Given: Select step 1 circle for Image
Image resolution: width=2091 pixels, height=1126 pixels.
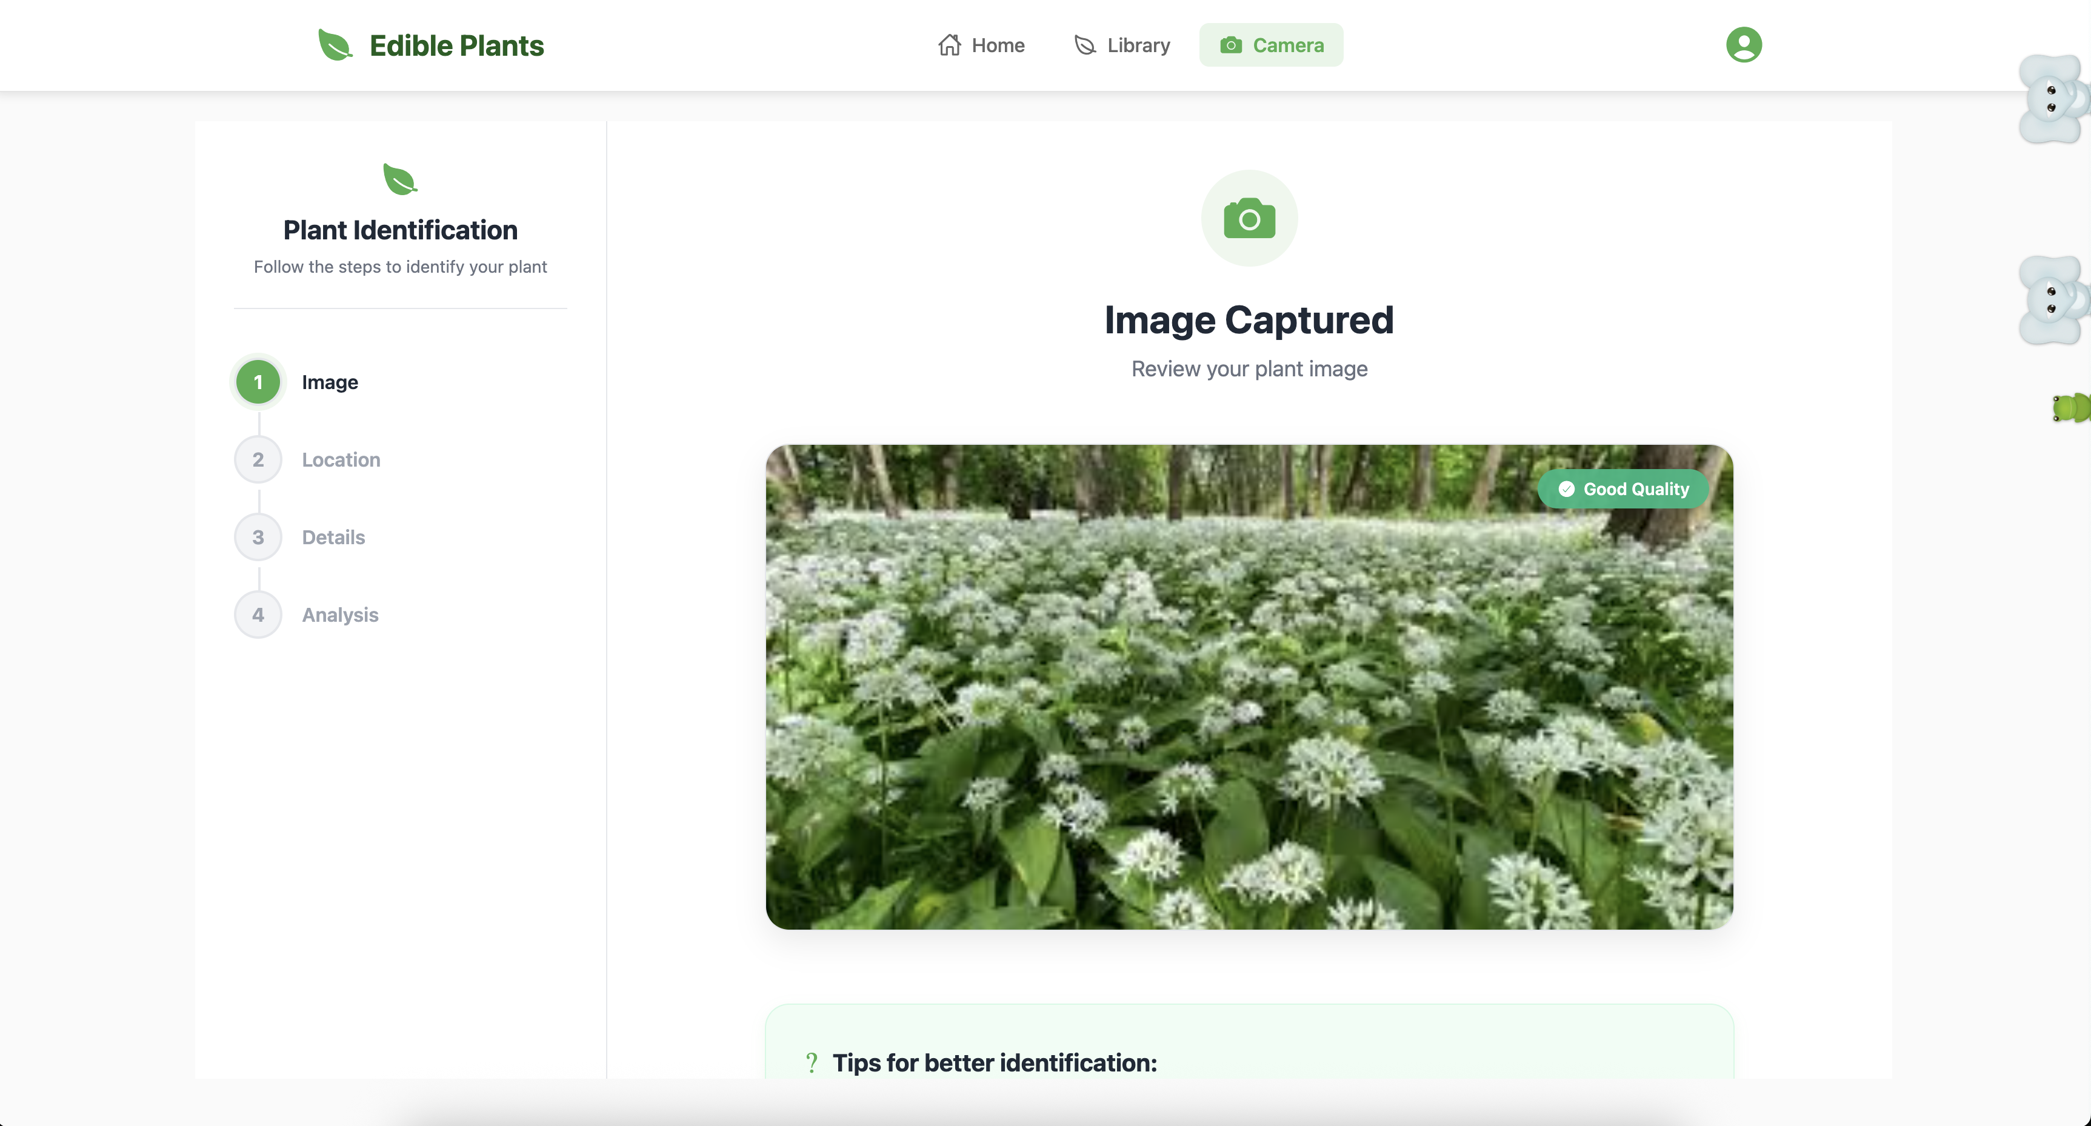Looking at the screenshot, I should [x=258, y=382].
